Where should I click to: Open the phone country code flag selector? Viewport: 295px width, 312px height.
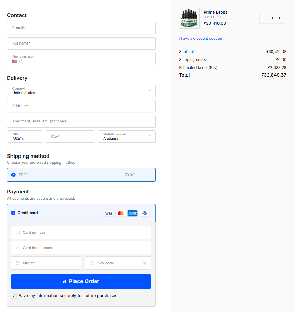click(x=14, y=61)
